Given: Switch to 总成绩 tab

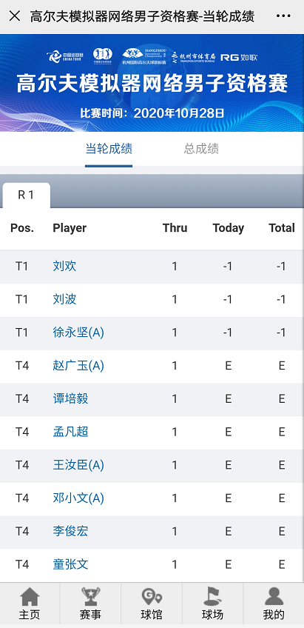Looking at the screenshot, I should 201,149.
